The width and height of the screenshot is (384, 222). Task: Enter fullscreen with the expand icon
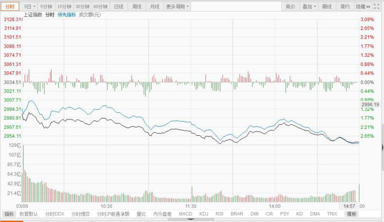[x=377, y=7]
